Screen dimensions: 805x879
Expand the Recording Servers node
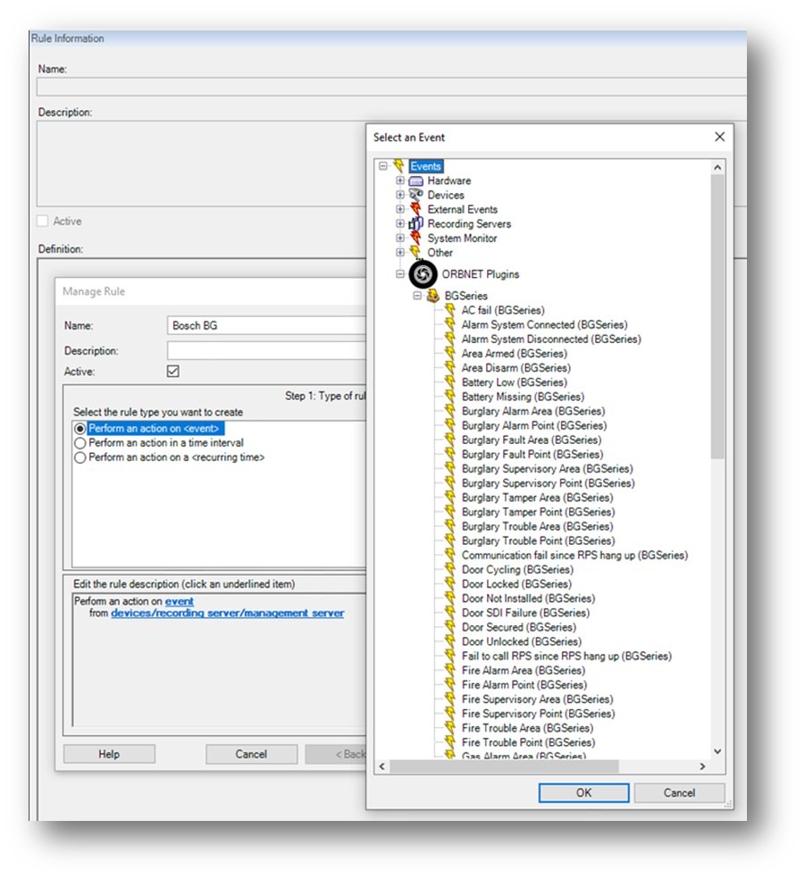[399, 223]
